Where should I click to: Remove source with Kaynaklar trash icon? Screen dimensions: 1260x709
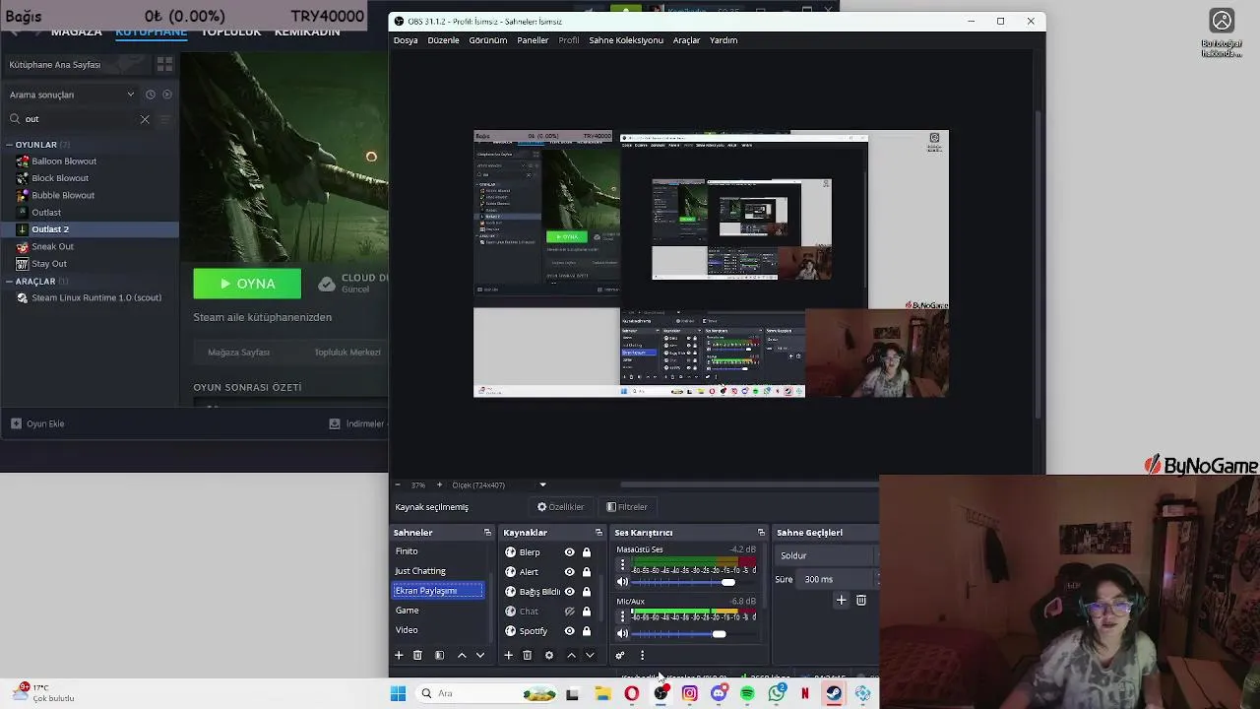[527, 655]
